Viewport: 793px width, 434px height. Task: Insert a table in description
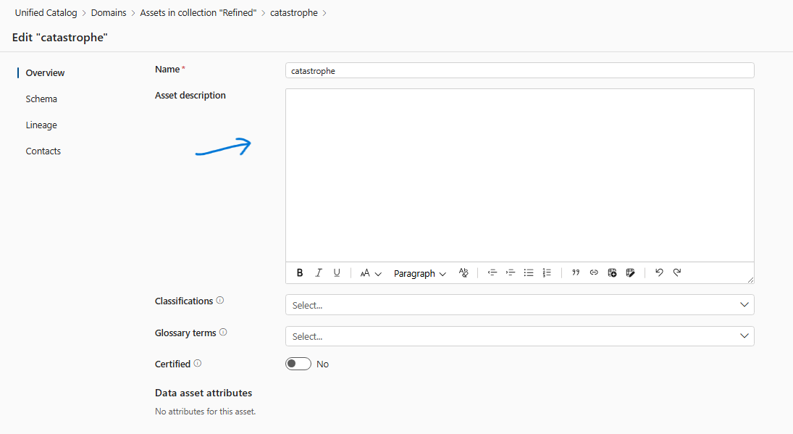(x=612, y=272)
